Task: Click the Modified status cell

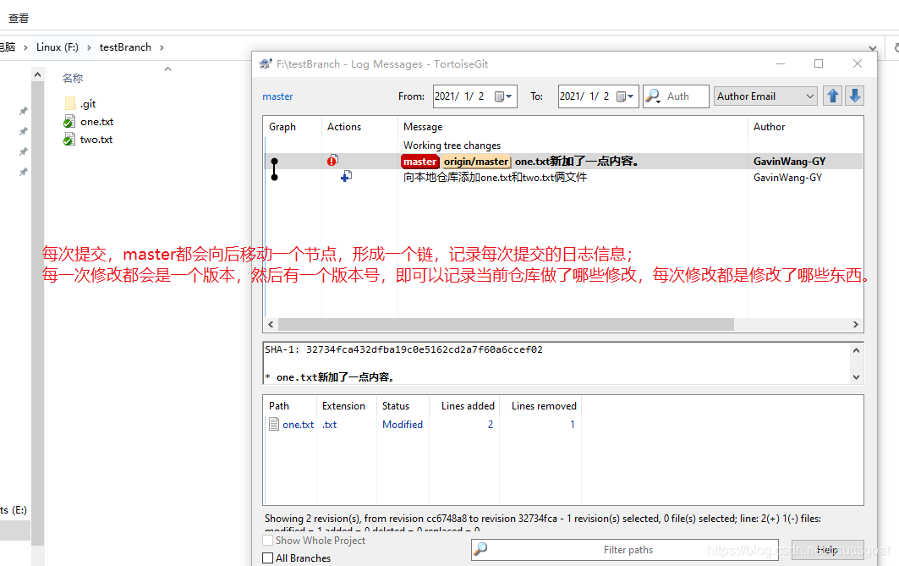Action: coord(403,425)
